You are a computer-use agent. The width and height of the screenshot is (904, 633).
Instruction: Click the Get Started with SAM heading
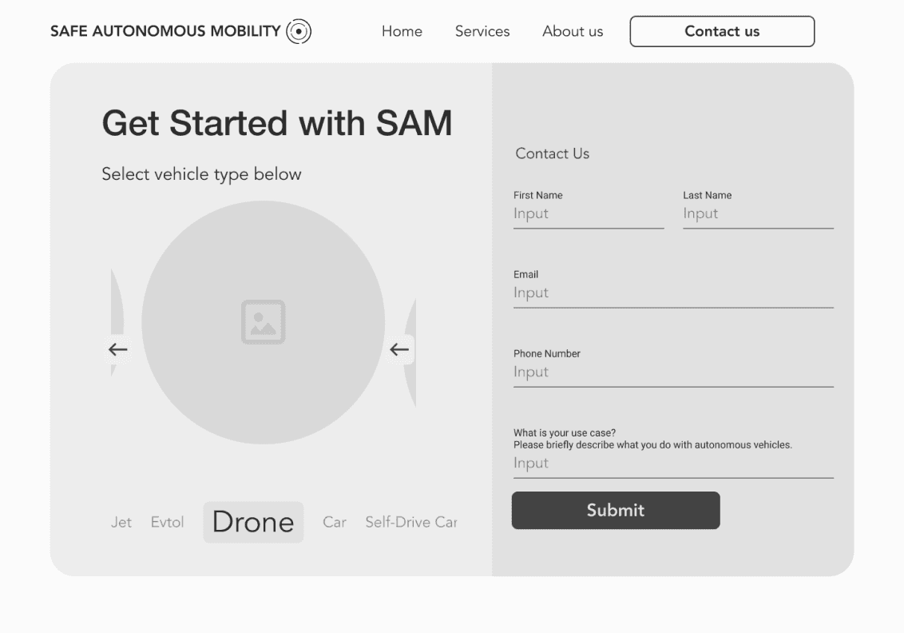click(277, 123)
